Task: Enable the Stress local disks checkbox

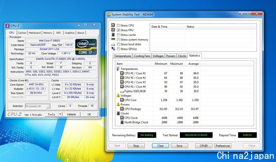Action: click(x=118, y=44)
